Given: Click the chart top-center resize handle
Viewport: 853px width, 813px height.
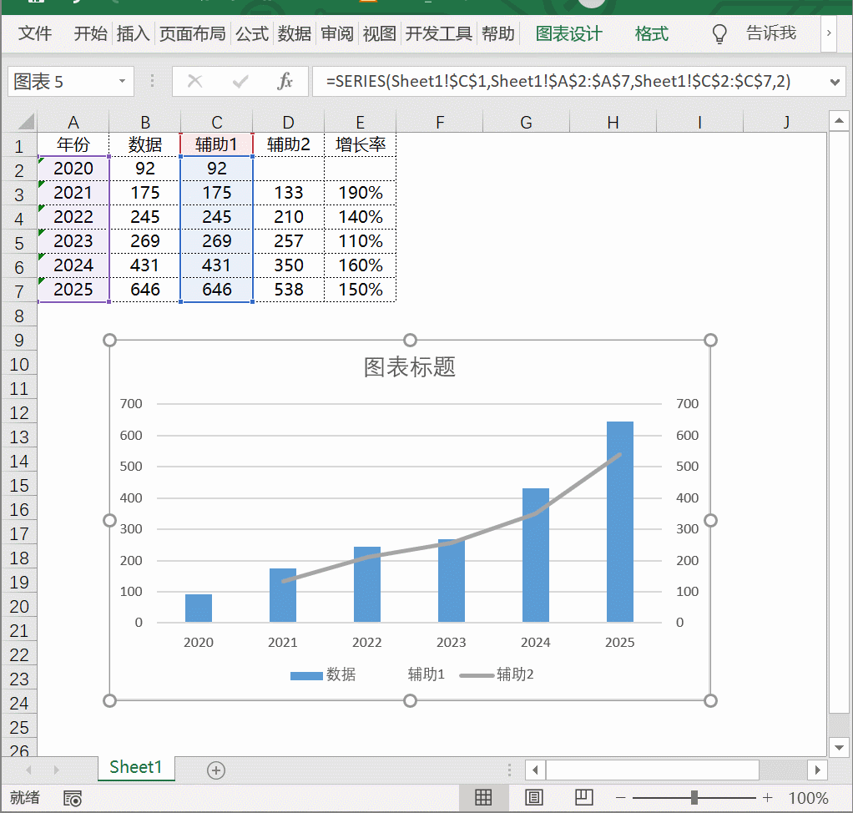Looking at the screenshot, I should click(410, 340).
